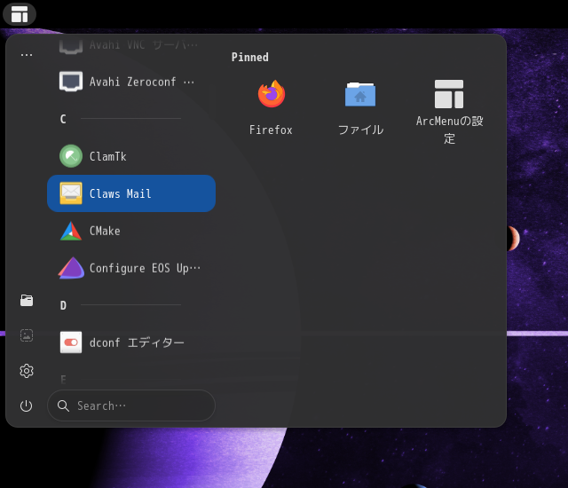Open Avahi VNC サーバー entry

[131, 45]
